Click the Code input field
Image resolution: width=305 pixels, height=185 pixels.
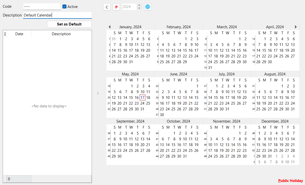42,6
